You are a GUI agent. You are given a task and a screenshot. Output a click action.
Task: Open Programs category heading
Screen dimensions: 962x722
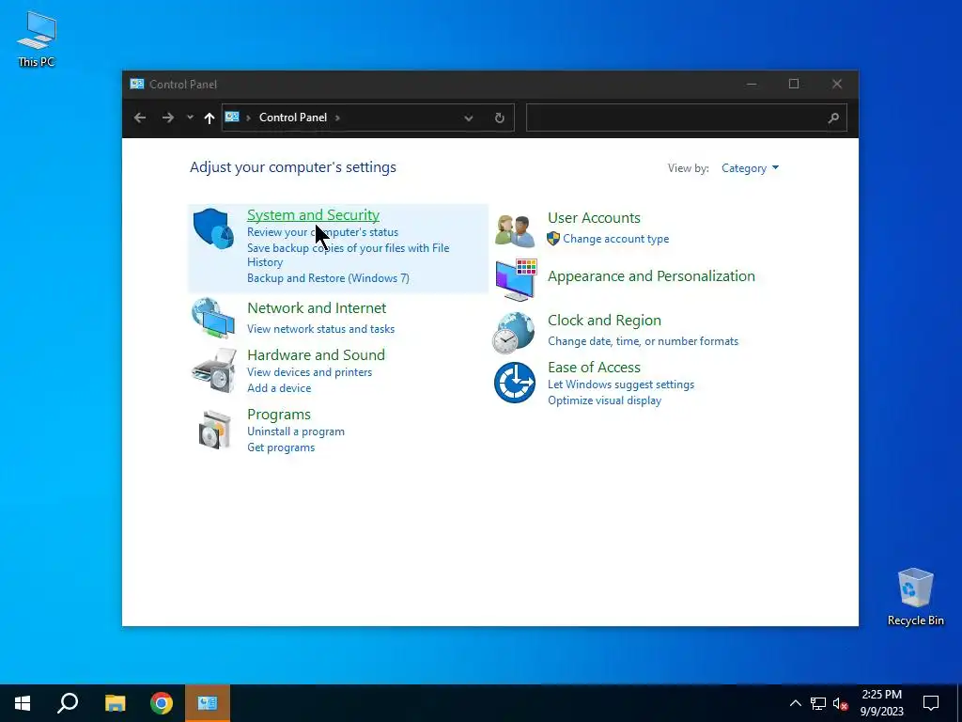point(278,415)
